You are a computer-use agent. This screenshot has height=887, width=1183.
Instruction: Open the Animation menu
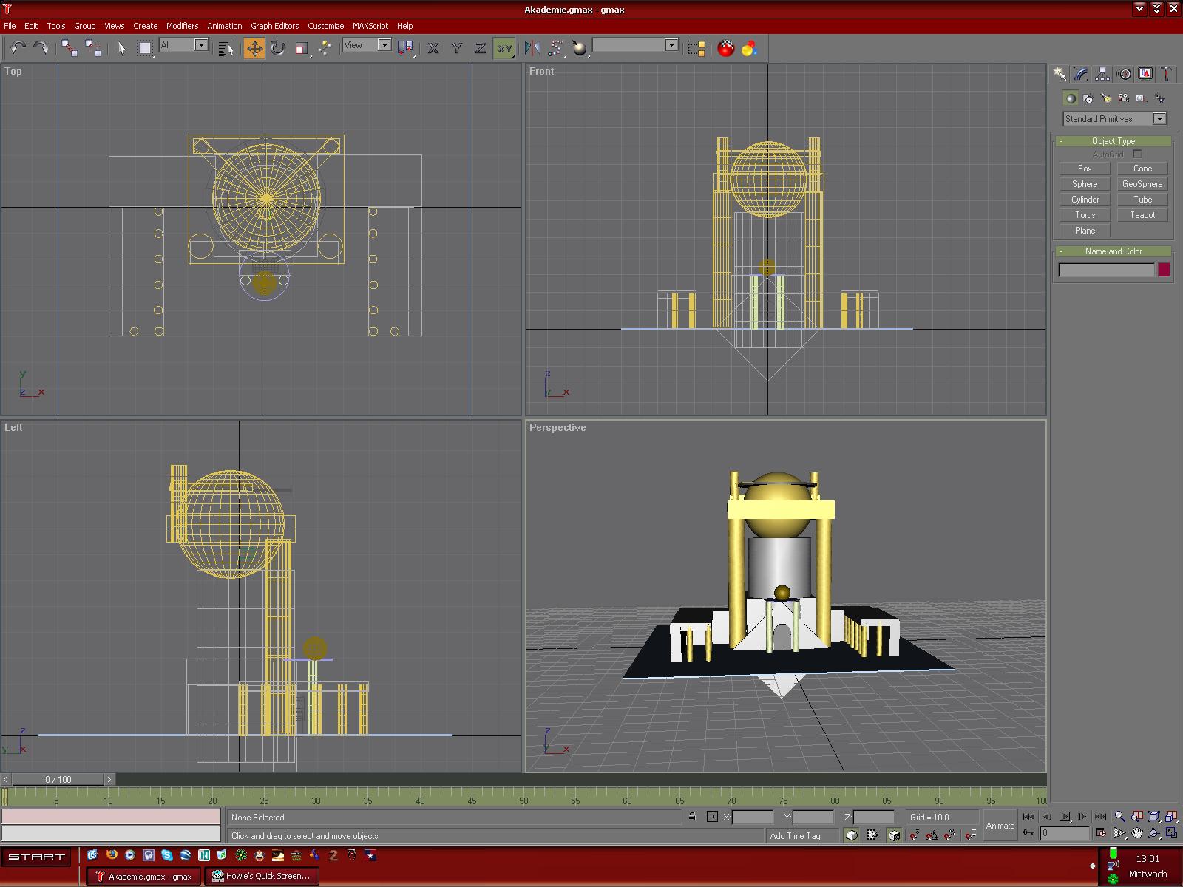point(224,25)
